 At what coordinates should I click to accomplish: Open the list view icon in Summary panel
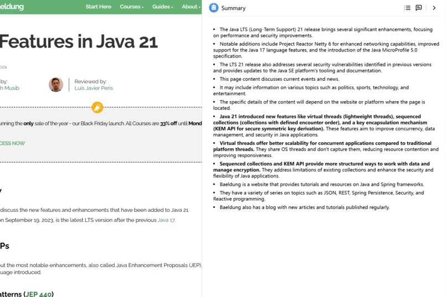(x=407, y=8)
